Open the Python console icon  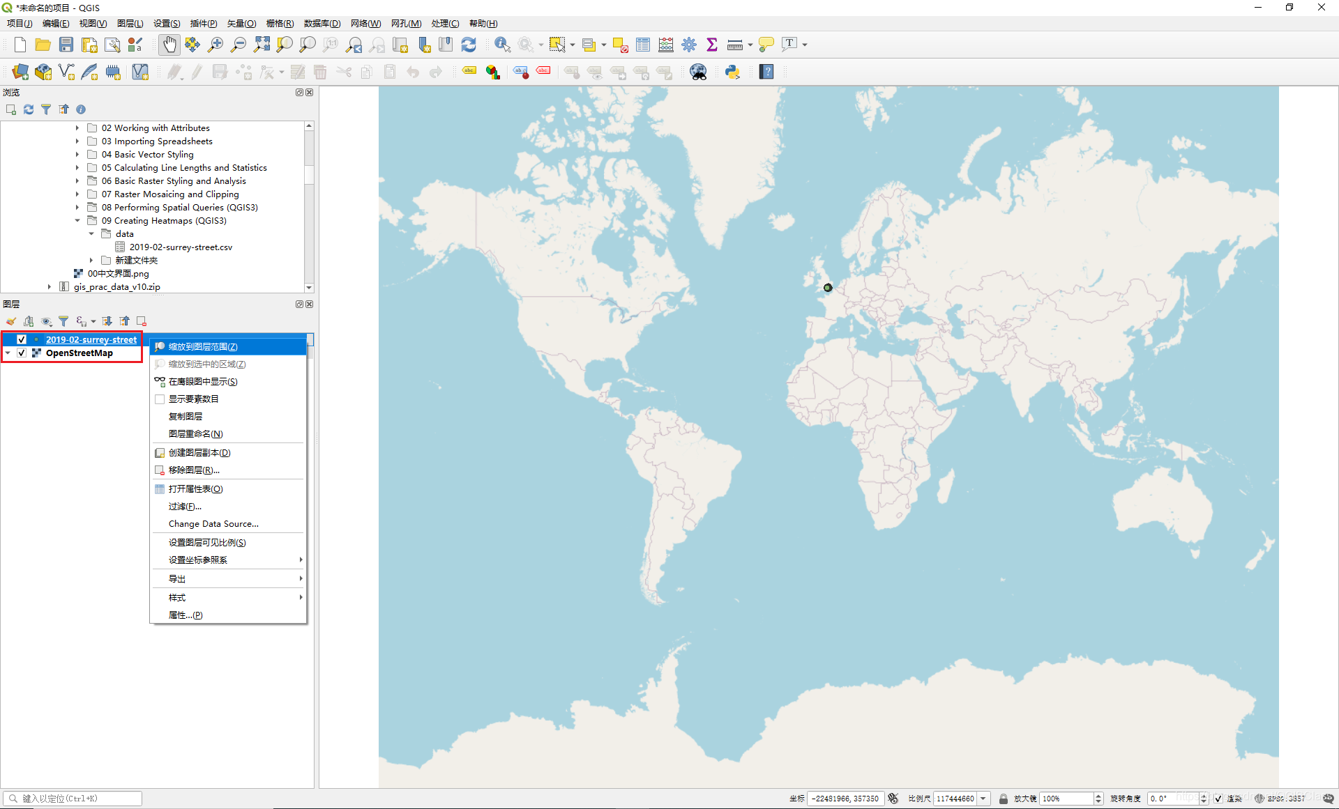click(x=732, y=72)
